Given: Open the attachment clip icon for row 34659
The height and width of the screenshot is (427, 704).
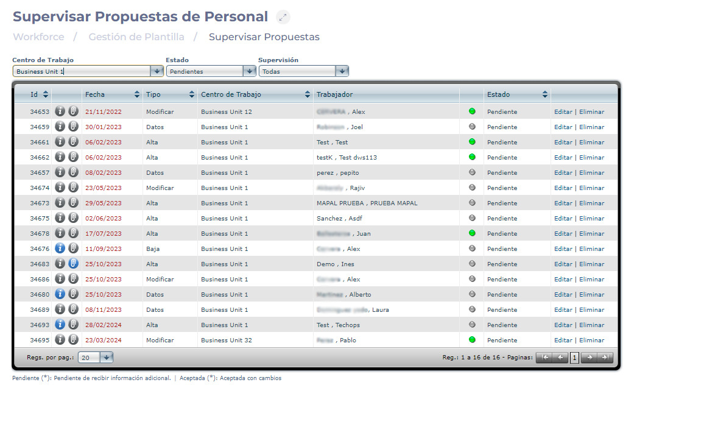Looking at the screenshot, I should point(73,127).
